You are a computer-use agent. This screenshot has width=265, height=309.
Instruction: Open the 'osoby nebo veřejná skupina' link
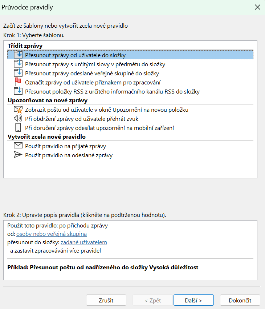[52, 234]
